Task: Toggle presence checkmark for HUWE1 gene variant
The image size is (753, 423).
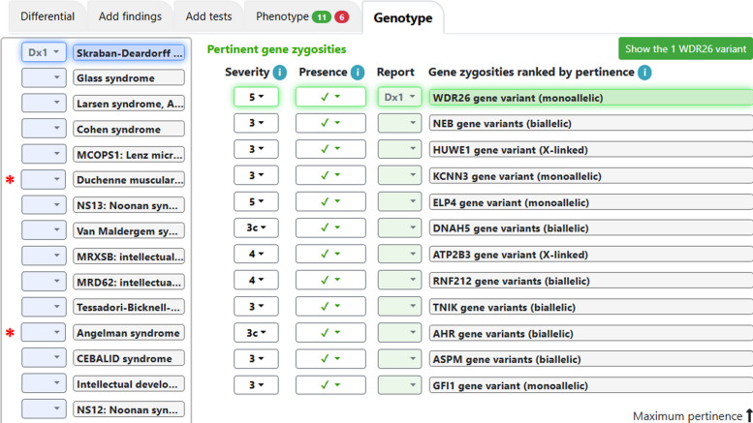Action: (x=330, y=149)
